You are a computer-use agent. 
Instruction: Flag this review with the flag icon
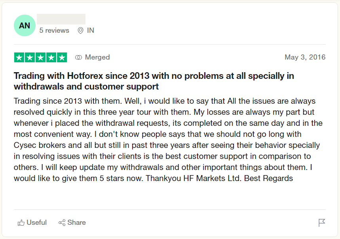coord(322,222)
